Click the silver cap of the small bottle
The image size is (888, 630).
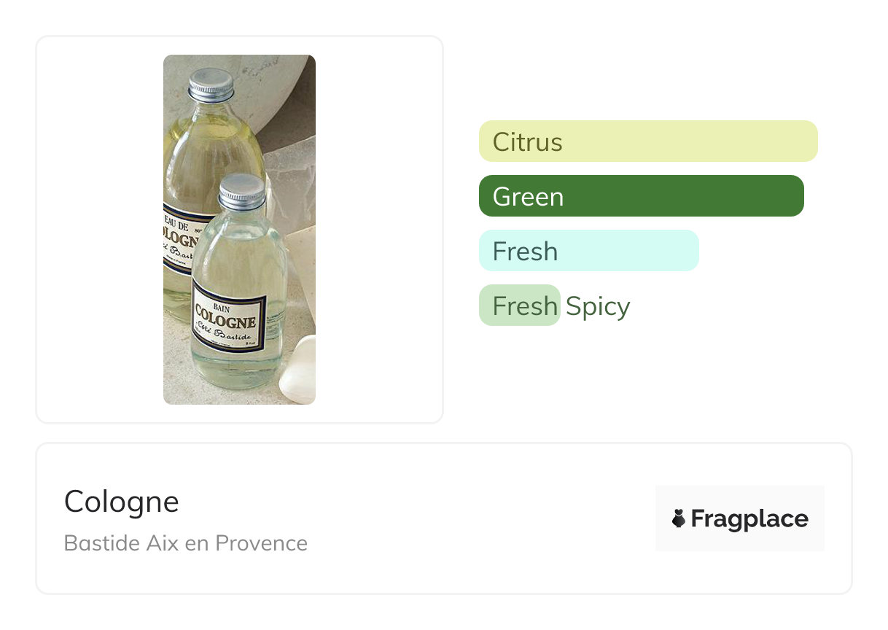point(242,191)
